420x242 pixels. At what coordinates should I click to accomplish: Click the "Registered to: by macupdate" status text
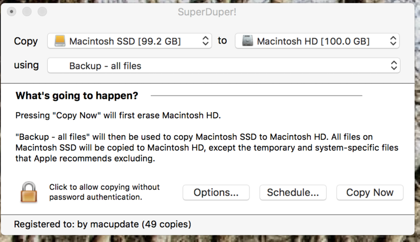pos(102,224)
